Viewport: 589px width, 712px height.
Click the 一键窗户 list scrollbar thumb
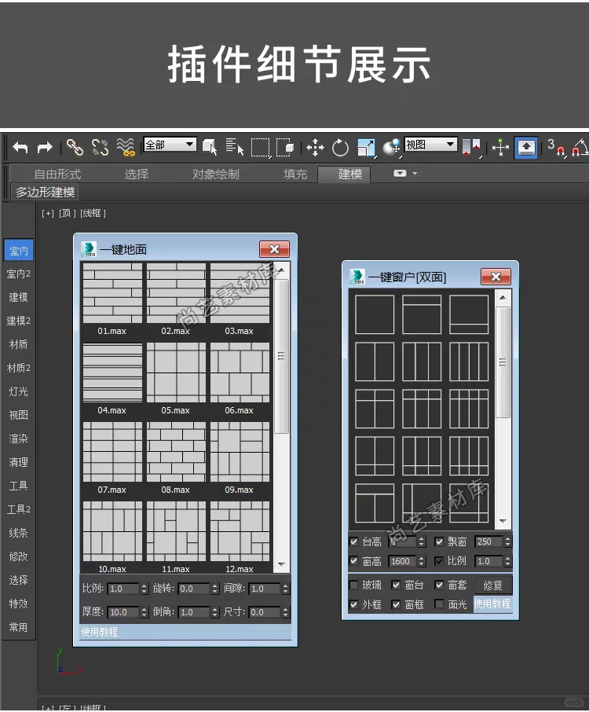[x=503, y=362]
